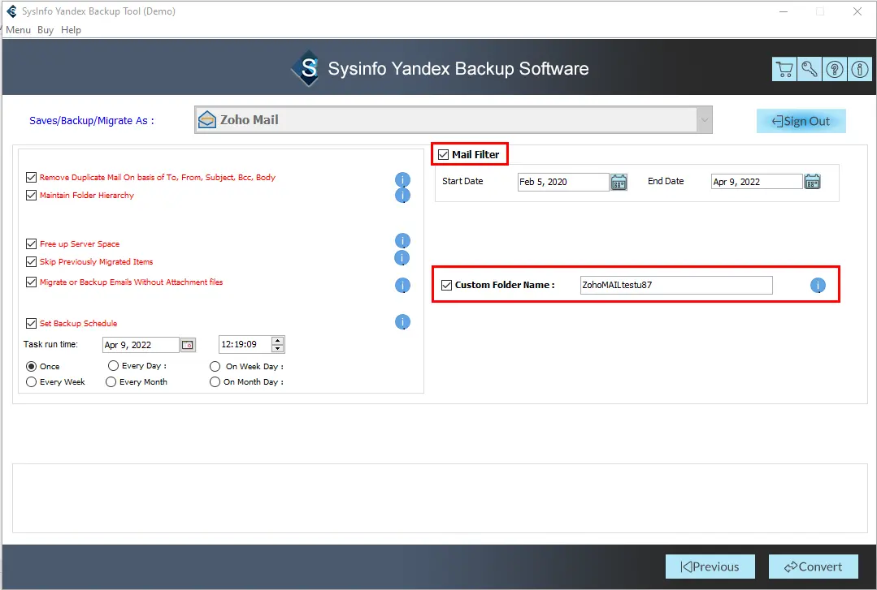Open Start Date calendar picker icon
The image size is (877, 590).
pos(619,182)
